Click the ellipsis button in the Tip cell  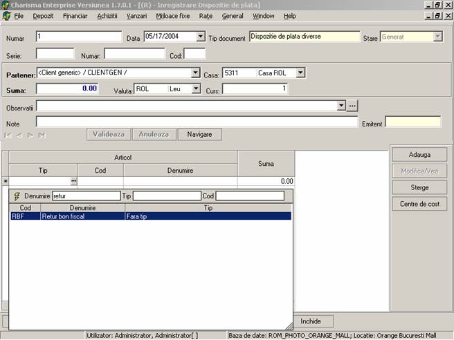coord(73,181)
